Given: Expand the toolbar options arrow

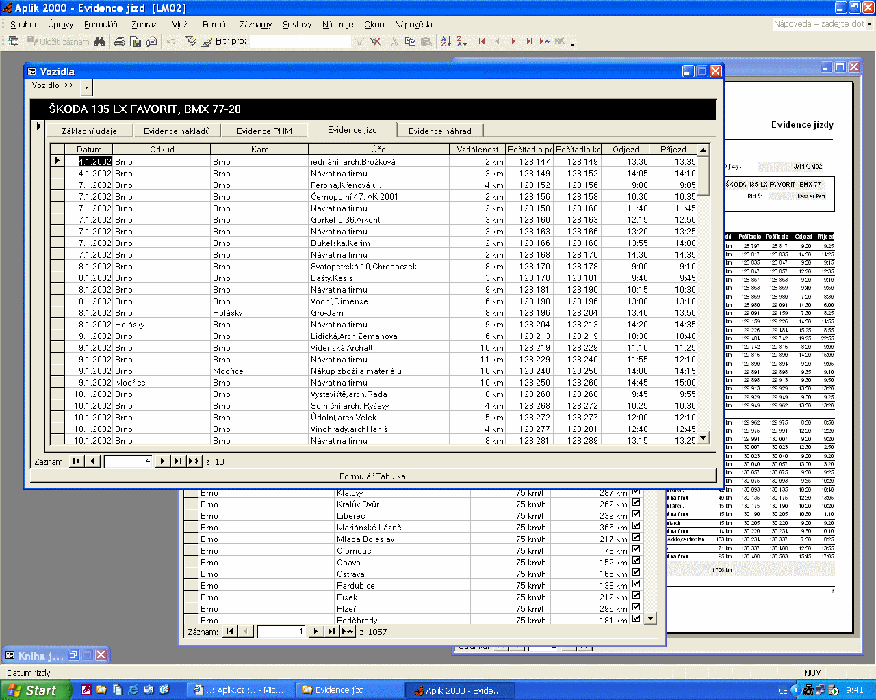Looking at the screenshot, I should click(x=572, y=44).
